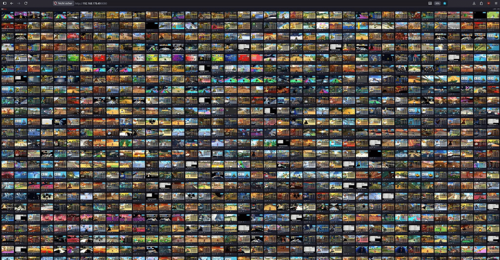Open the Extensions puzzle icon
Viewport: 500px width, 260px height.
point(481,3)
